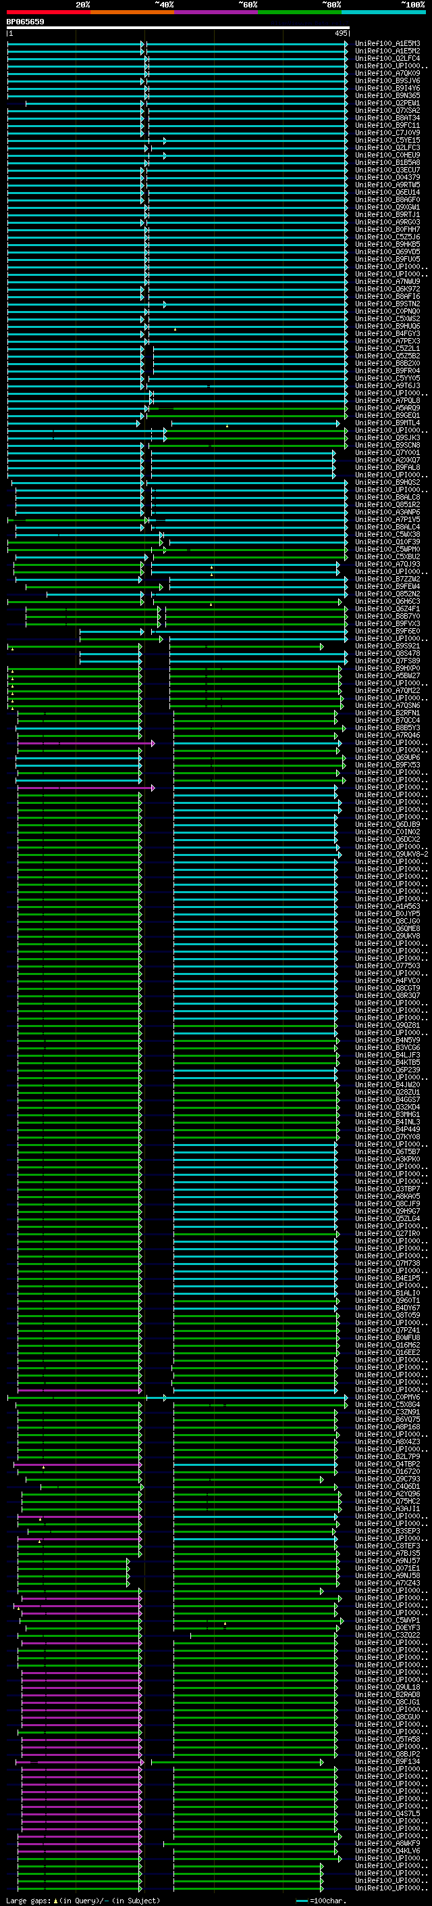The width and height of the screenshot is (432, 1906).
Task: Click the alignment bar for UniRef100_A1E5M3
Action: [x=178, y=44]
